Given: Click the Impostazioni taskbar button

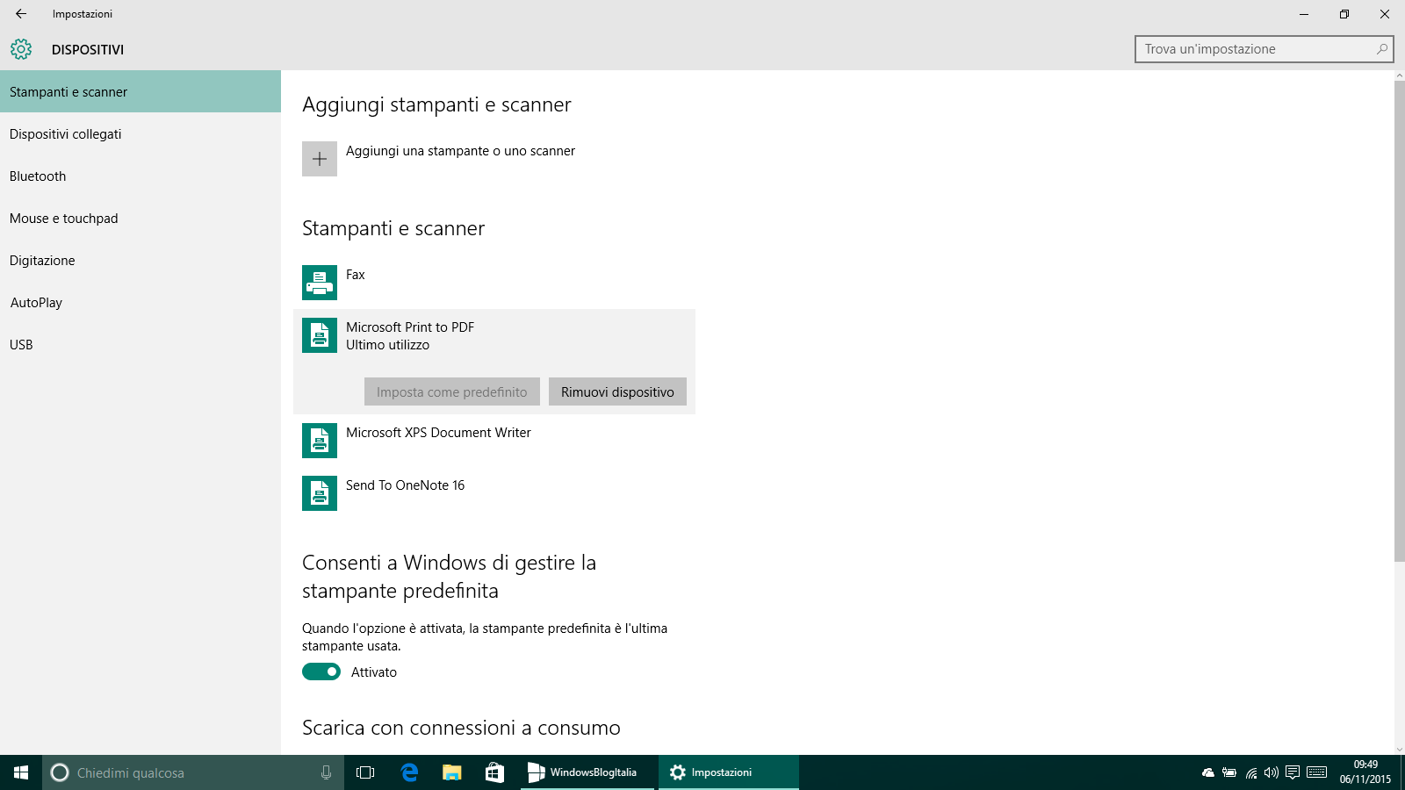Looking at the screenshot, I should point(729,772).
